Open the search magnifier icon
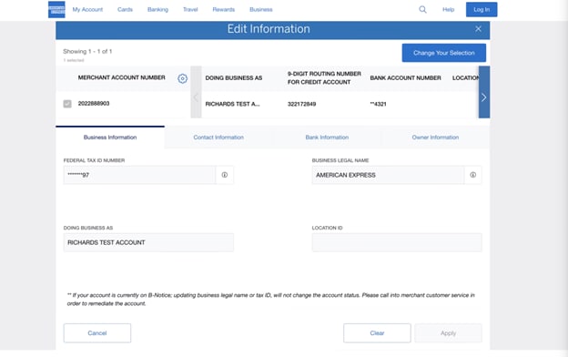 tap(422, 9)
